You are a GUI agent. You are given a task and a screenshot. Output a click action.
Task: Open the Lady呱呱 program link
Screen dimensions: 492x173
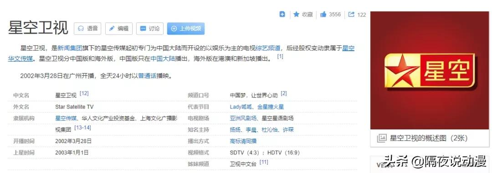point(241,107)
